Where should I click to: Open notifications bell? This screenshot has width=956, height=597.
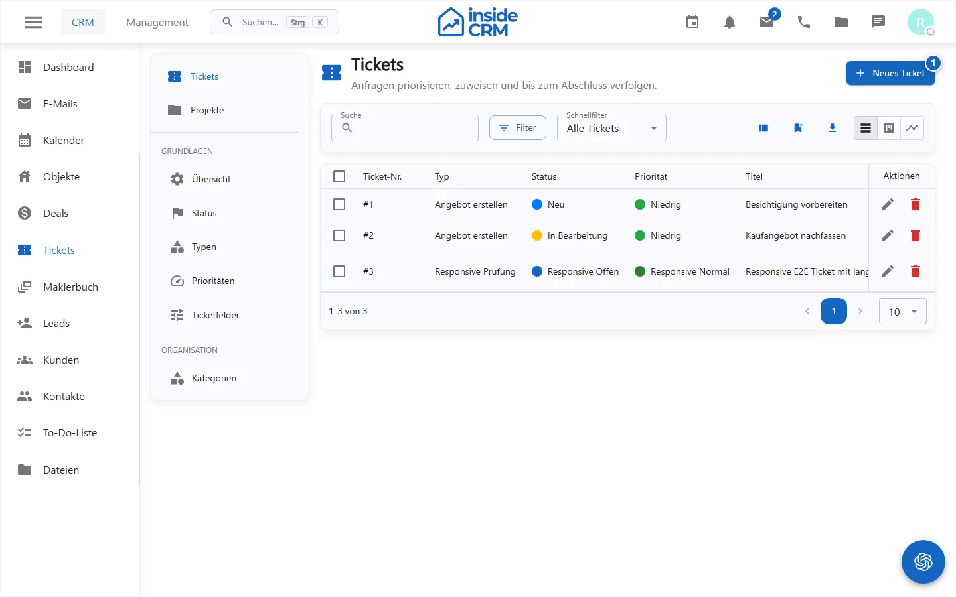pos(730,22)
